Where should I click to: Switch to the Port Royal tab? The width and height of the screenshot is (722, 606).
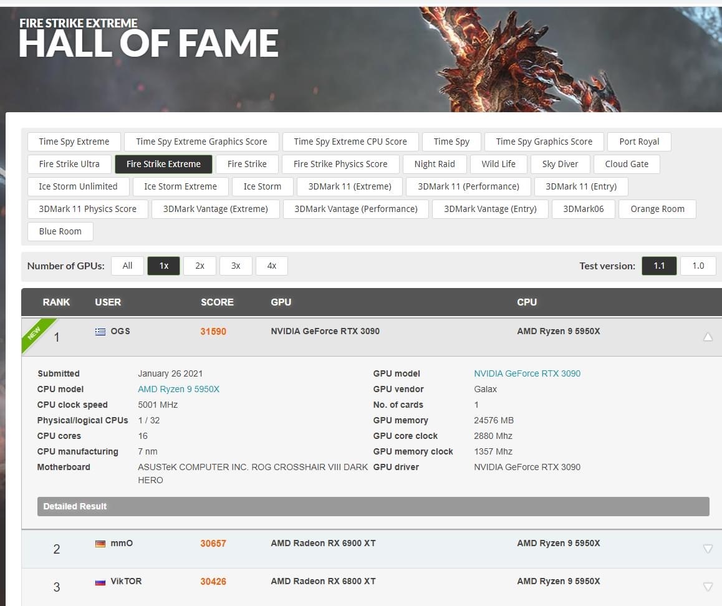pos(639,142)
